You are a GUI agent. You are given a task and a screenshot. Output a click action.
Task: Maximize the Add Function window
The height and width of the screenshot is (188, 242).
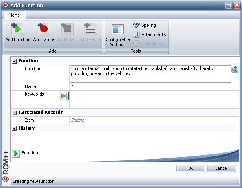click(229, 6)
